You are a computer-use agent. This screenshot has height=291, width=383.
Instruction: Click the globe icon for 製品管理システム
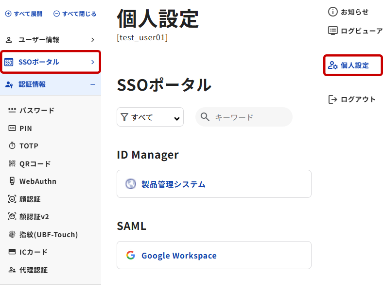coord(130,184)
